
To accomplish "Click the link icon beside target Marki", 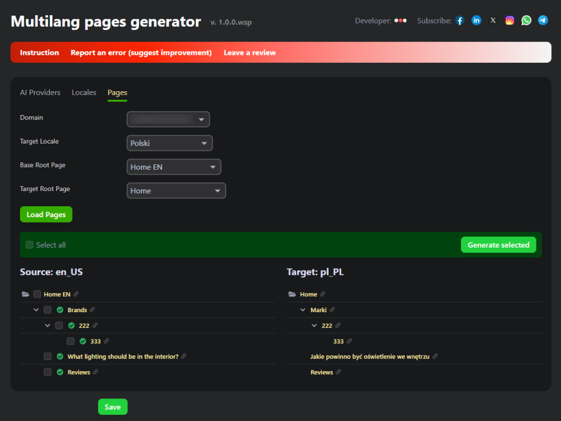I will point(332,310).
